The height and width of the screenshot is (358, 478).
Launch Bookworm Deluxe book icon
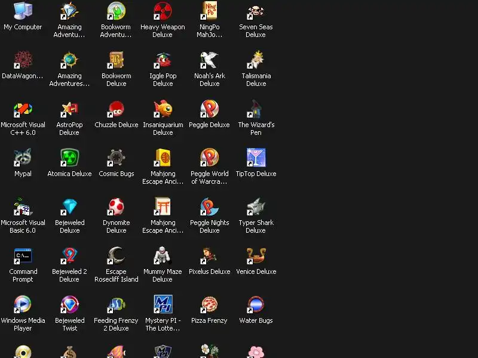[x=116, y=60]
